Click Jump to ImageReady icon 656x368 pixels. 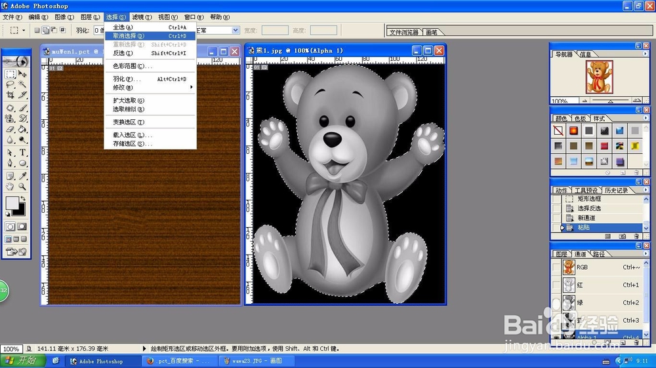pyautogui.click(x=16, y=251)
